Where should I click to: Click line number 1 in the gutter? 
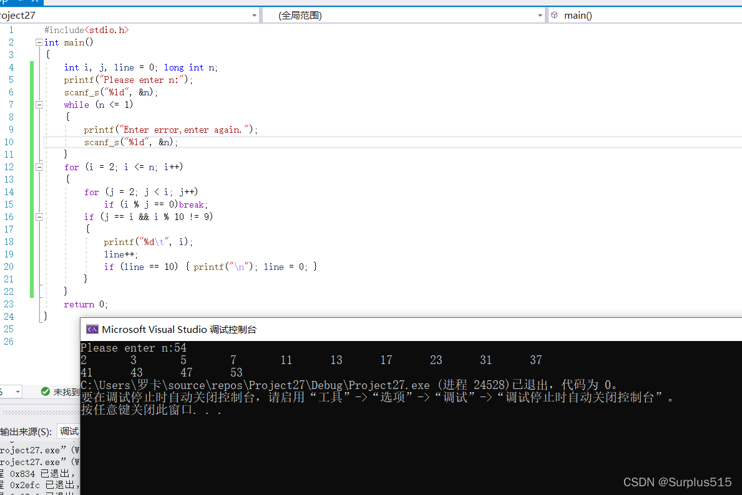pyautogui.click(x=11, y=30)
